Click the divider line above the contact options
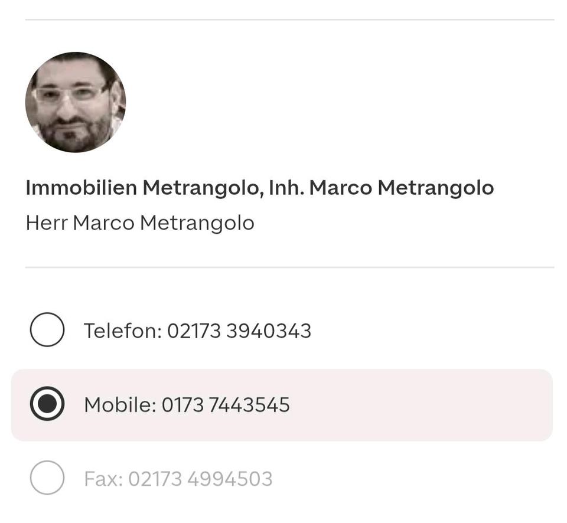The width and height of the screenshot is (567, 523). 289,267
